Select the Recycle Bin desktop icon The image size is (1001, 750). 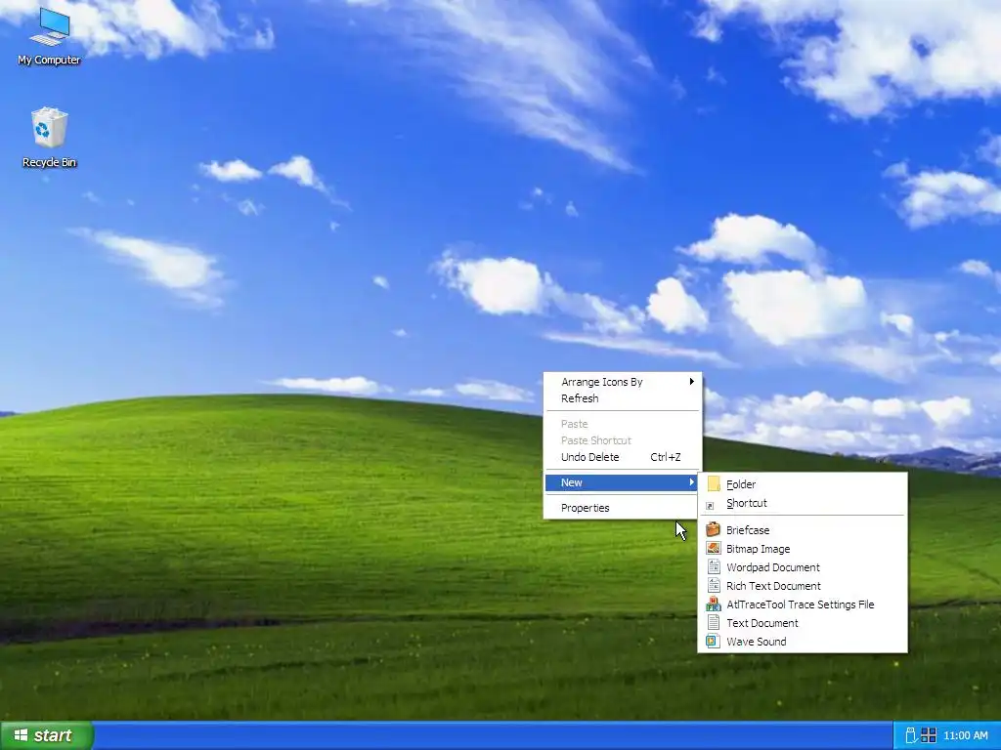(49, 137)
